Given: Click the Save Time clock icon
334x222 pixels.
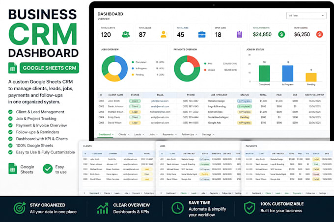Looking at the screenshot, I should pyautogui.click(x=177, y=208).
